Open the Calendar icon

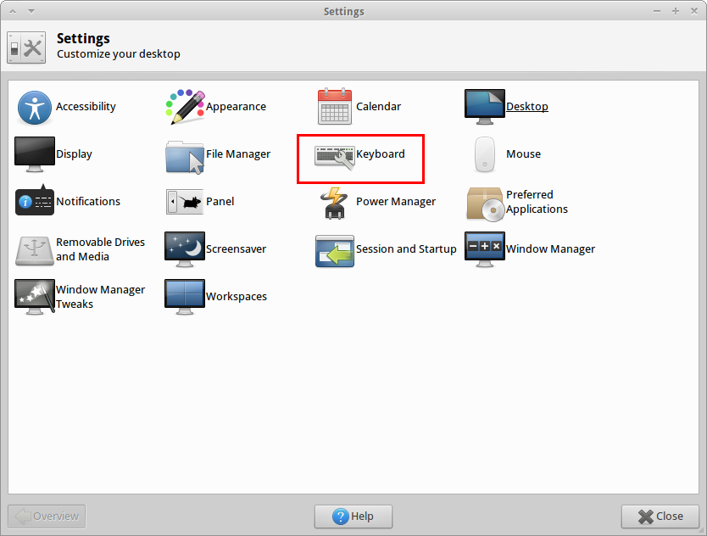[335, 107]
